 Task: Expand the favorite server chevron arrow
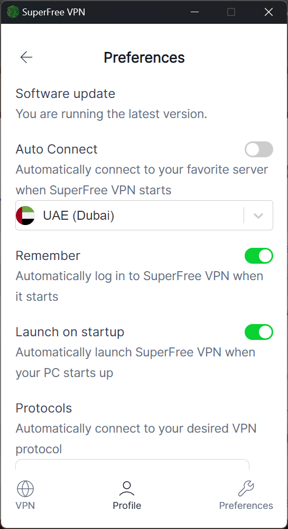click(258, 216)
